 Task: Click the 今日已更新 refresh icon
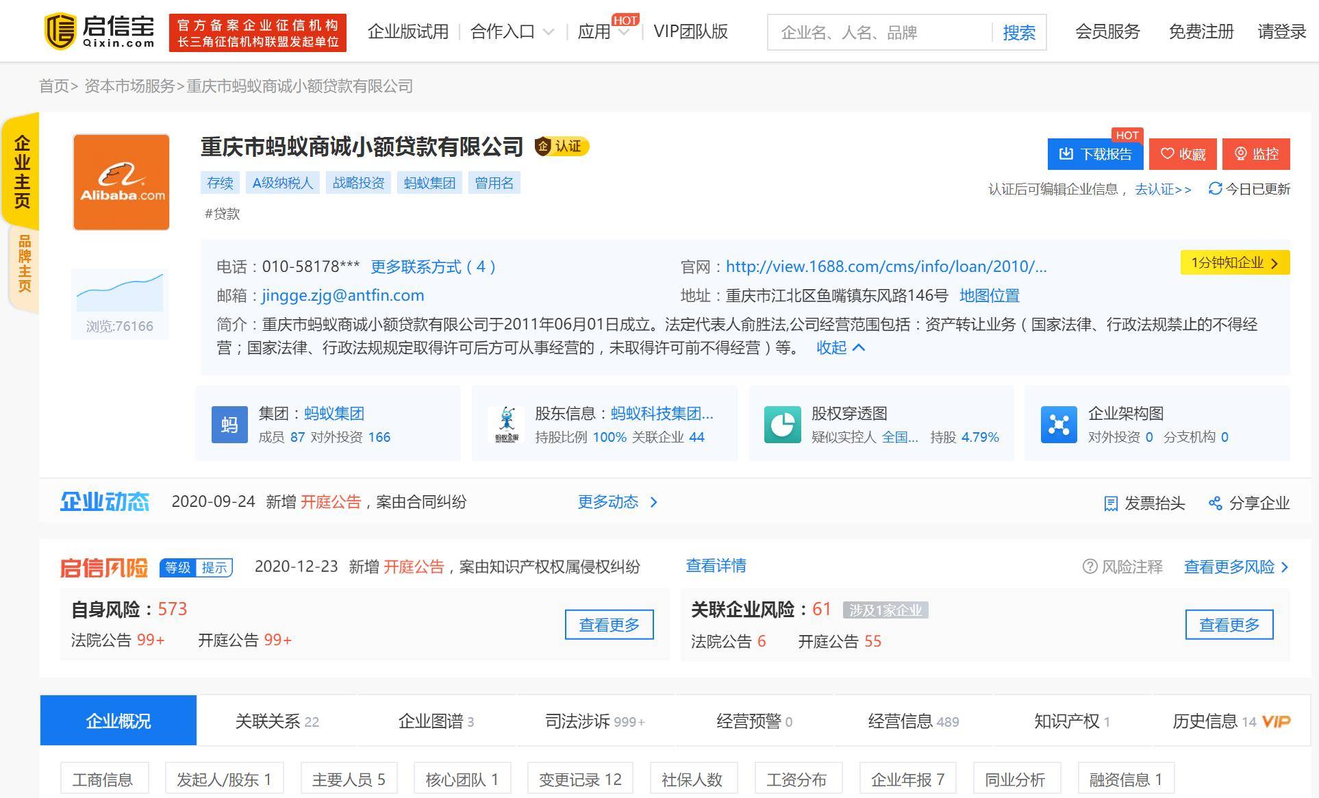pos(1215,188)
